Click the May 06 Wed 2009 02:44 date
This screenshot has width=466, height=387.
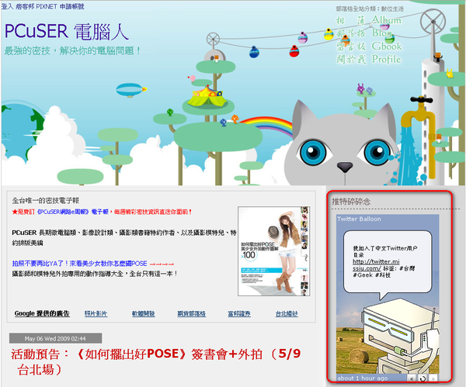coord(55,339)
